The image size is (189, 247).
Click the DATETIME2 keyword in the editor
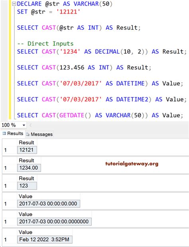[x=132, y=99]
